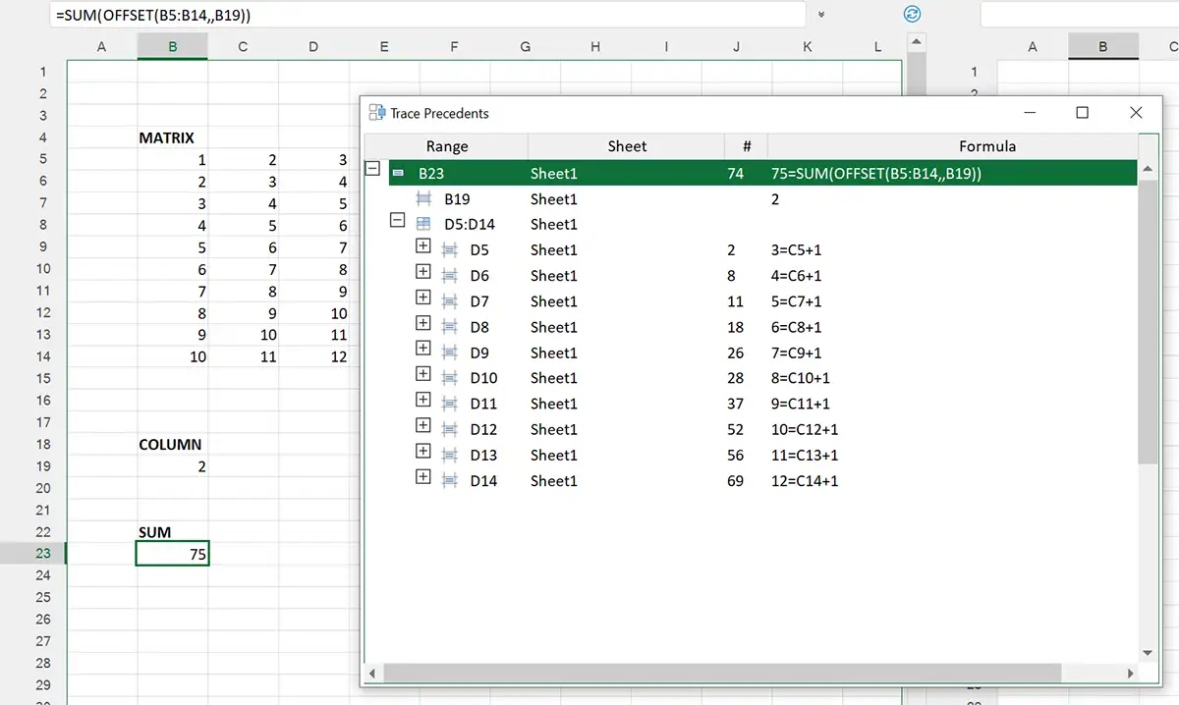This screenshot has height=705, width=1179.
Task: Expand the D13 precedent row
Action: pyautogui.click(x=423, y=451)
